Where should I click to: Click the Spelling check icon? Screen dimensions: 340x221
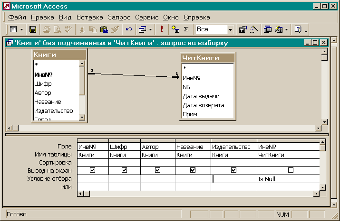[68, 29]
